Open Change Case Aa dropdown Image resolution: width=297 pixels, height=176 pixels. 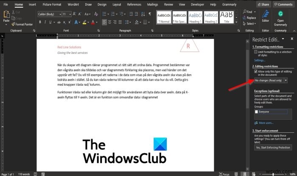click(x=87, y=14)
